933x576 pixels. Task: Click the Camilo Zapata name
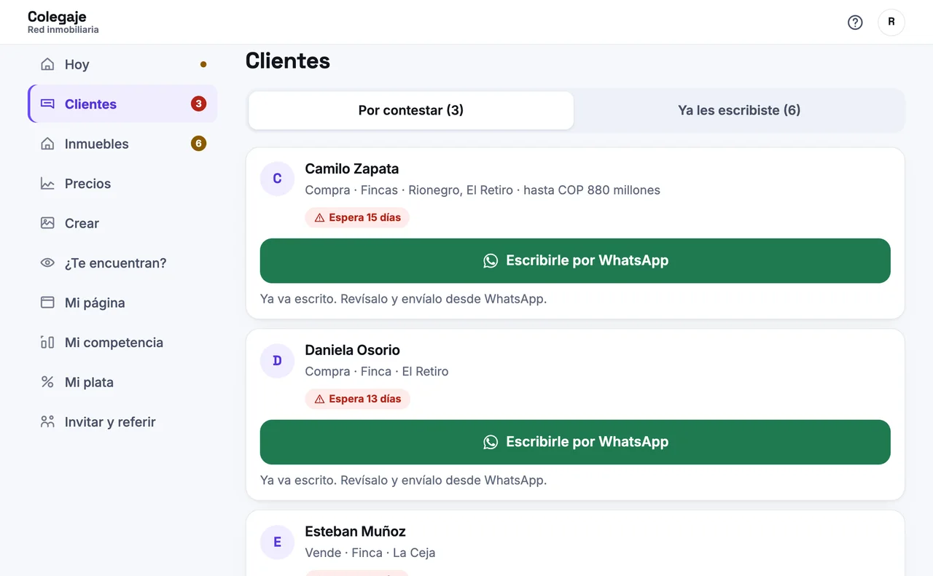(352, 169)
